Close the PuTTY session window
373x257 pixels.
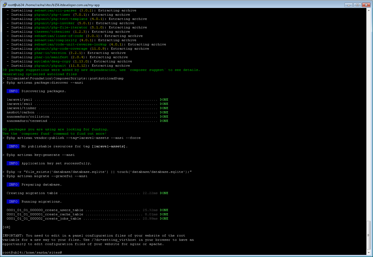[x=366, y=5]
